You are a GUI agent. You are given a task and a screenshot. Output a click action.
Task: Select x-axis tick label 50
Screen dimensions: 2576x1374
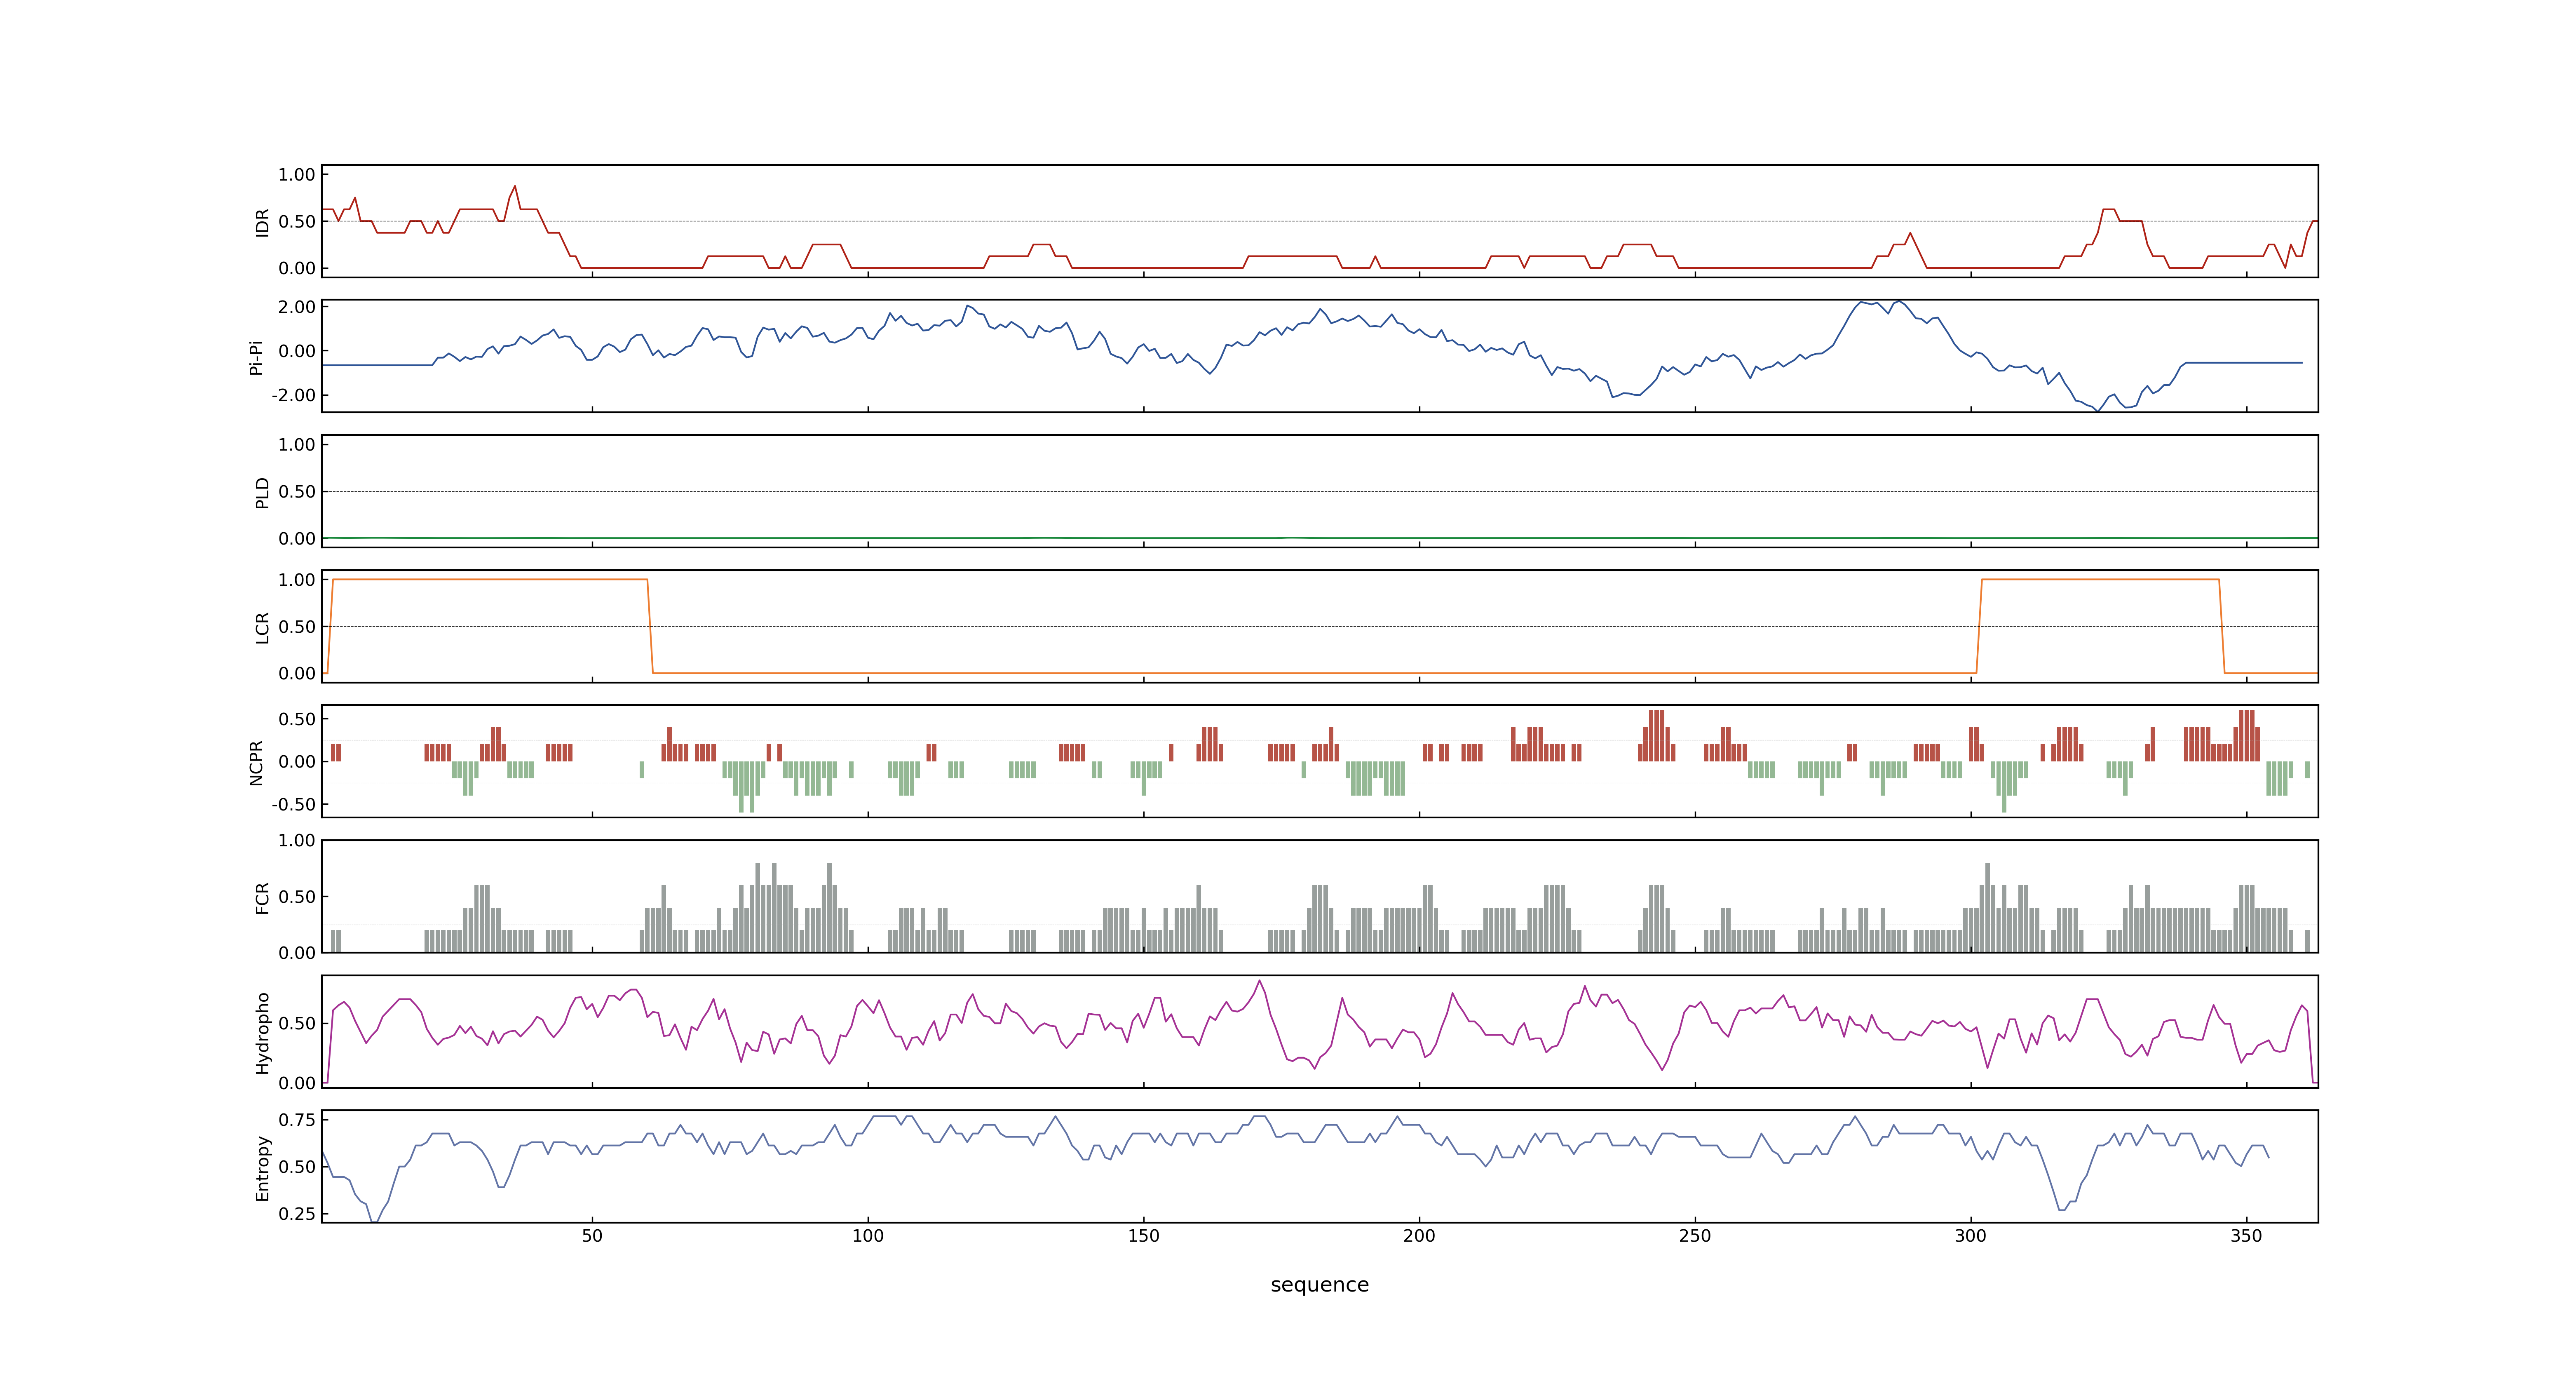(592, 1236)
